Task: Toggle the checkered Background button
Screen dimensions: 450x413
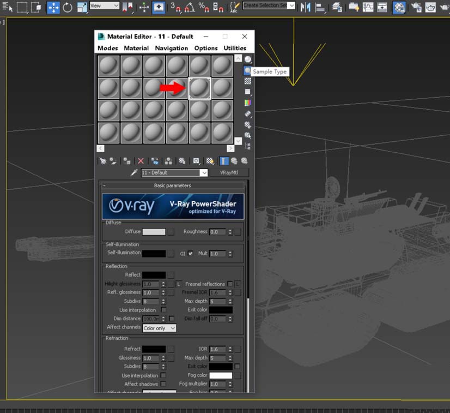Action: click(248, 81)
